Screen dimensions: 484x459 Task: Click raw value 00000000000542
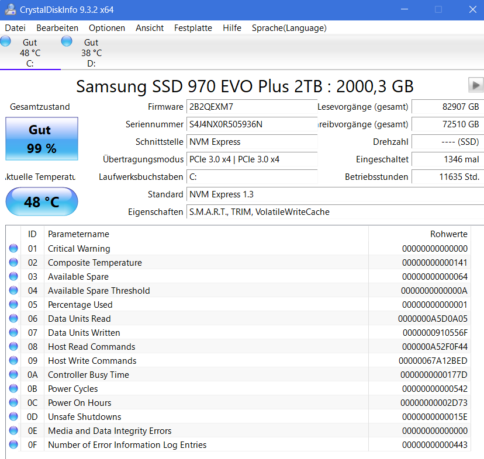click(435, 389)
